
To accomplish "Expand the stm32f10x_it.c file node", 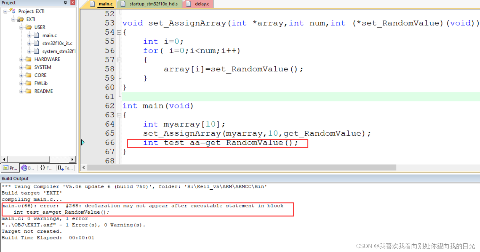I will [x=29, y=43].
